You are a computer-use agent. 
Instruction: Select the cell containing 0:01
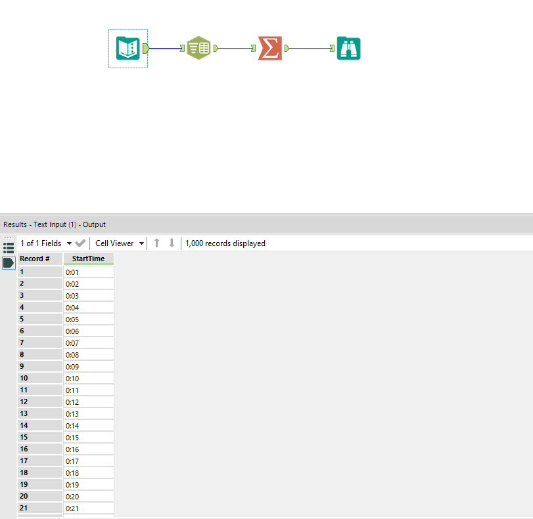click(x=88, y=272)
